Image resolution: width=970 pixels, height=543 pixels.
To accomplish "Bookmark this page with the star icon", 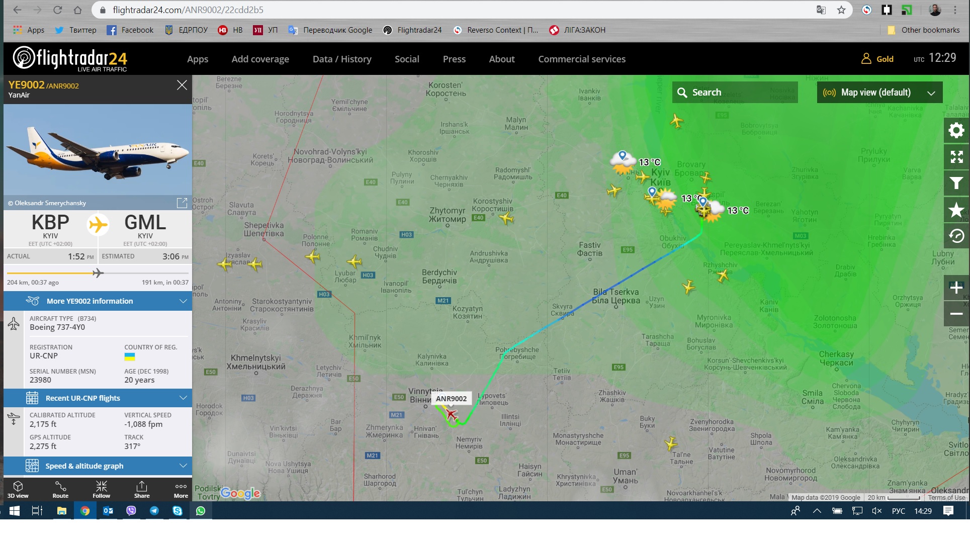I will click(x=841, y=10).
